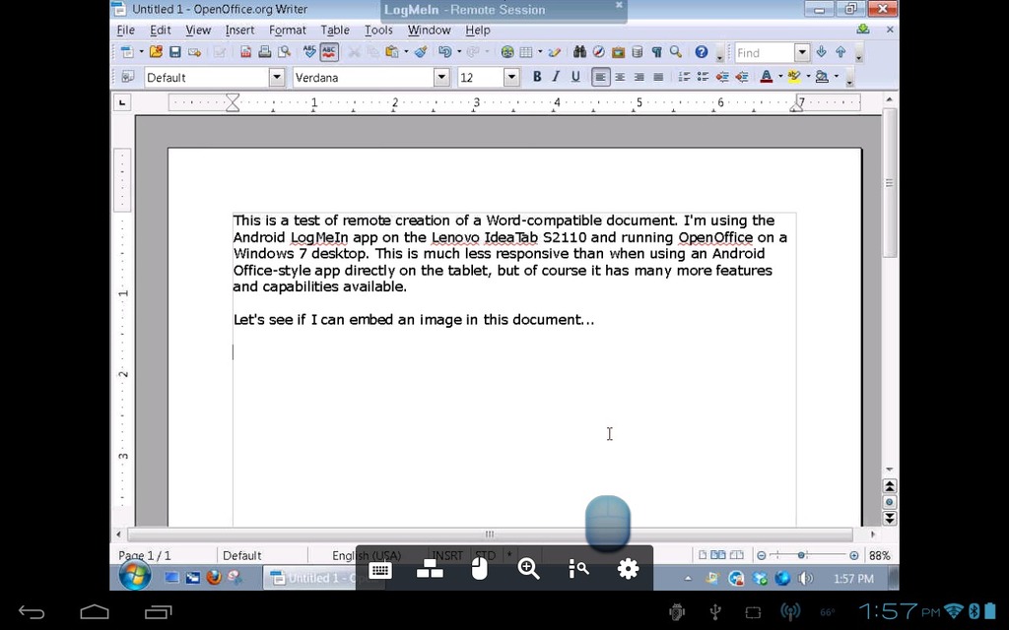Click zoom in plus button in status bar

(x=854, y=555)
